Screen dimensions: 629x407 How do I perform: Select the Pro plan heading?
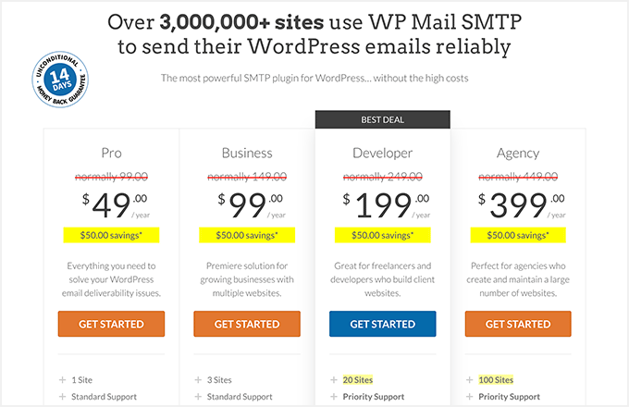point(111,153)
